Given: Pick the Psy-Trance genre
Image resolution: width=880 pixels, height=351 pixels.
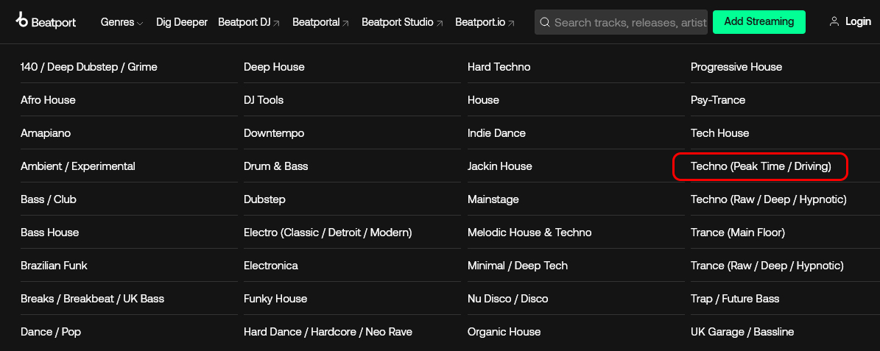Looking at the screenshot, I should point(718,100).
